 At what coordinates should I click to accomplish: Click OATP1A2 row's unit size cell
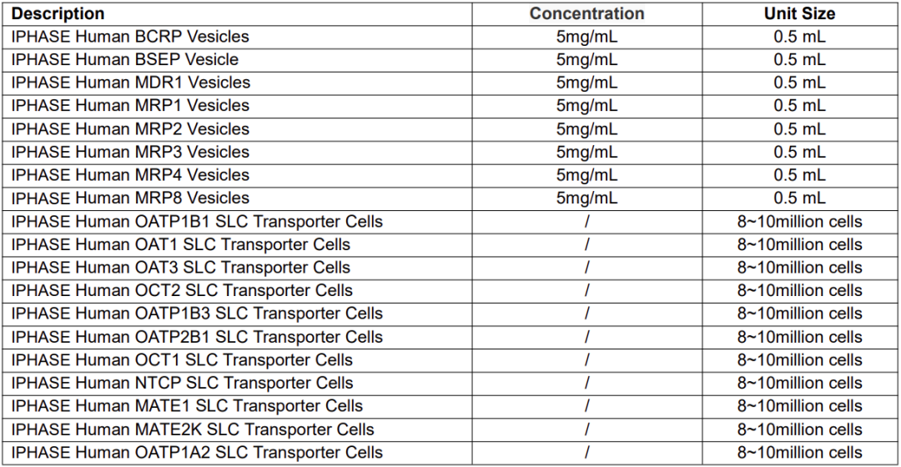tap(799, 453)
